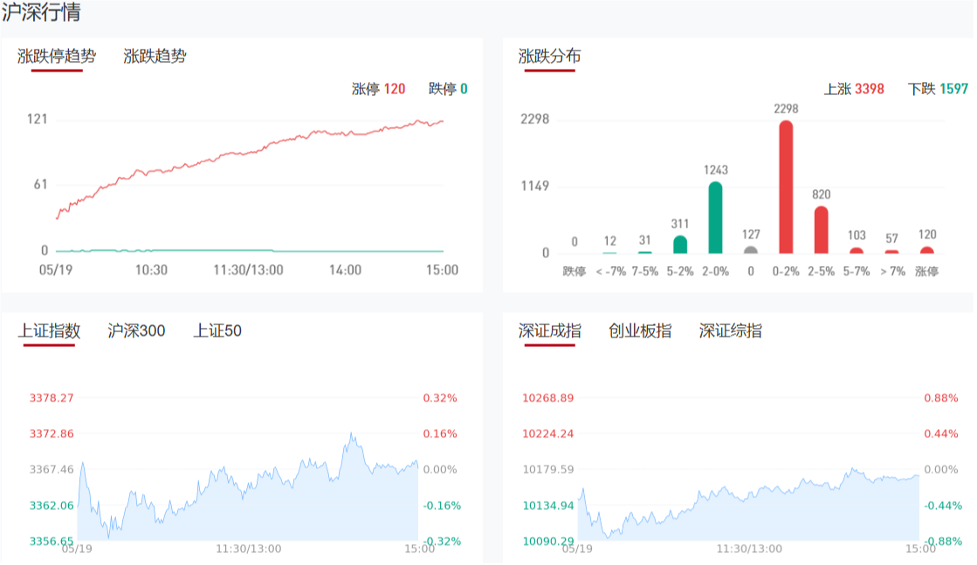Click the gray flat bar showing 127

coord(750,249)
